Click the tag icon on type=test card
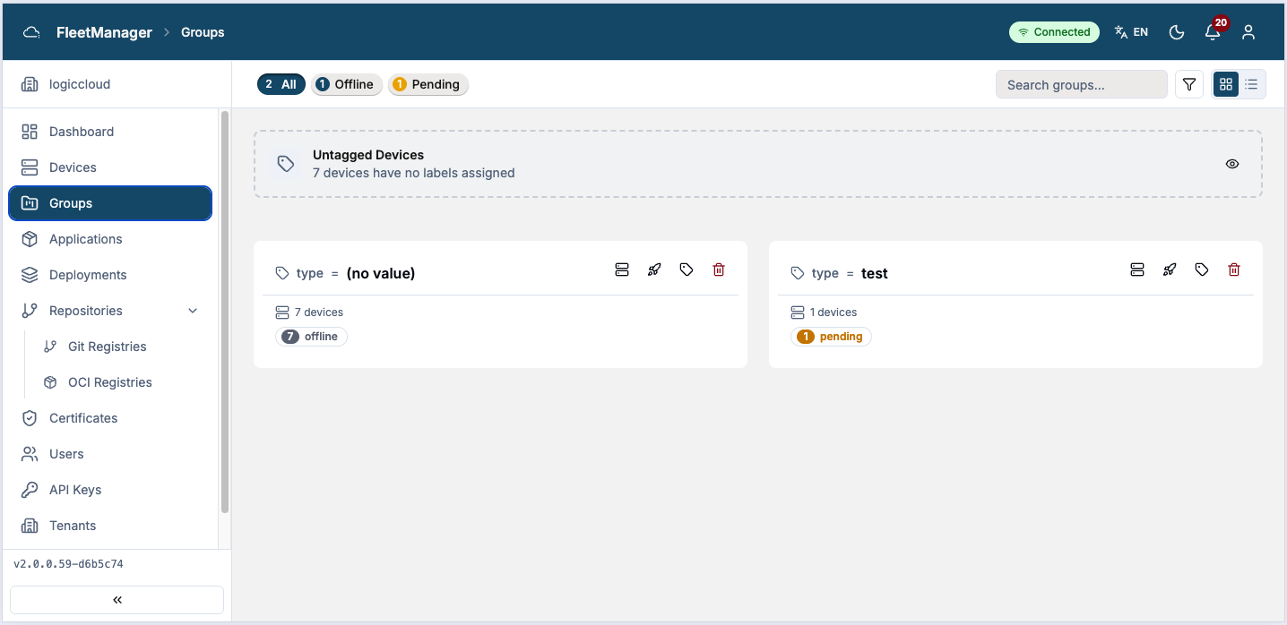 tap(1202, 270)
